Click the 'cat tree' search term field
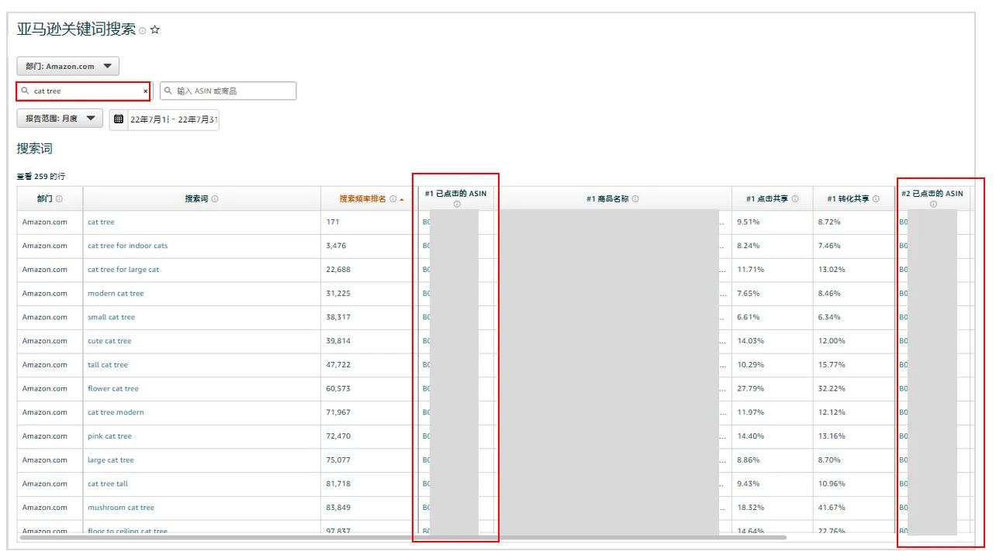 coord(83,91)
